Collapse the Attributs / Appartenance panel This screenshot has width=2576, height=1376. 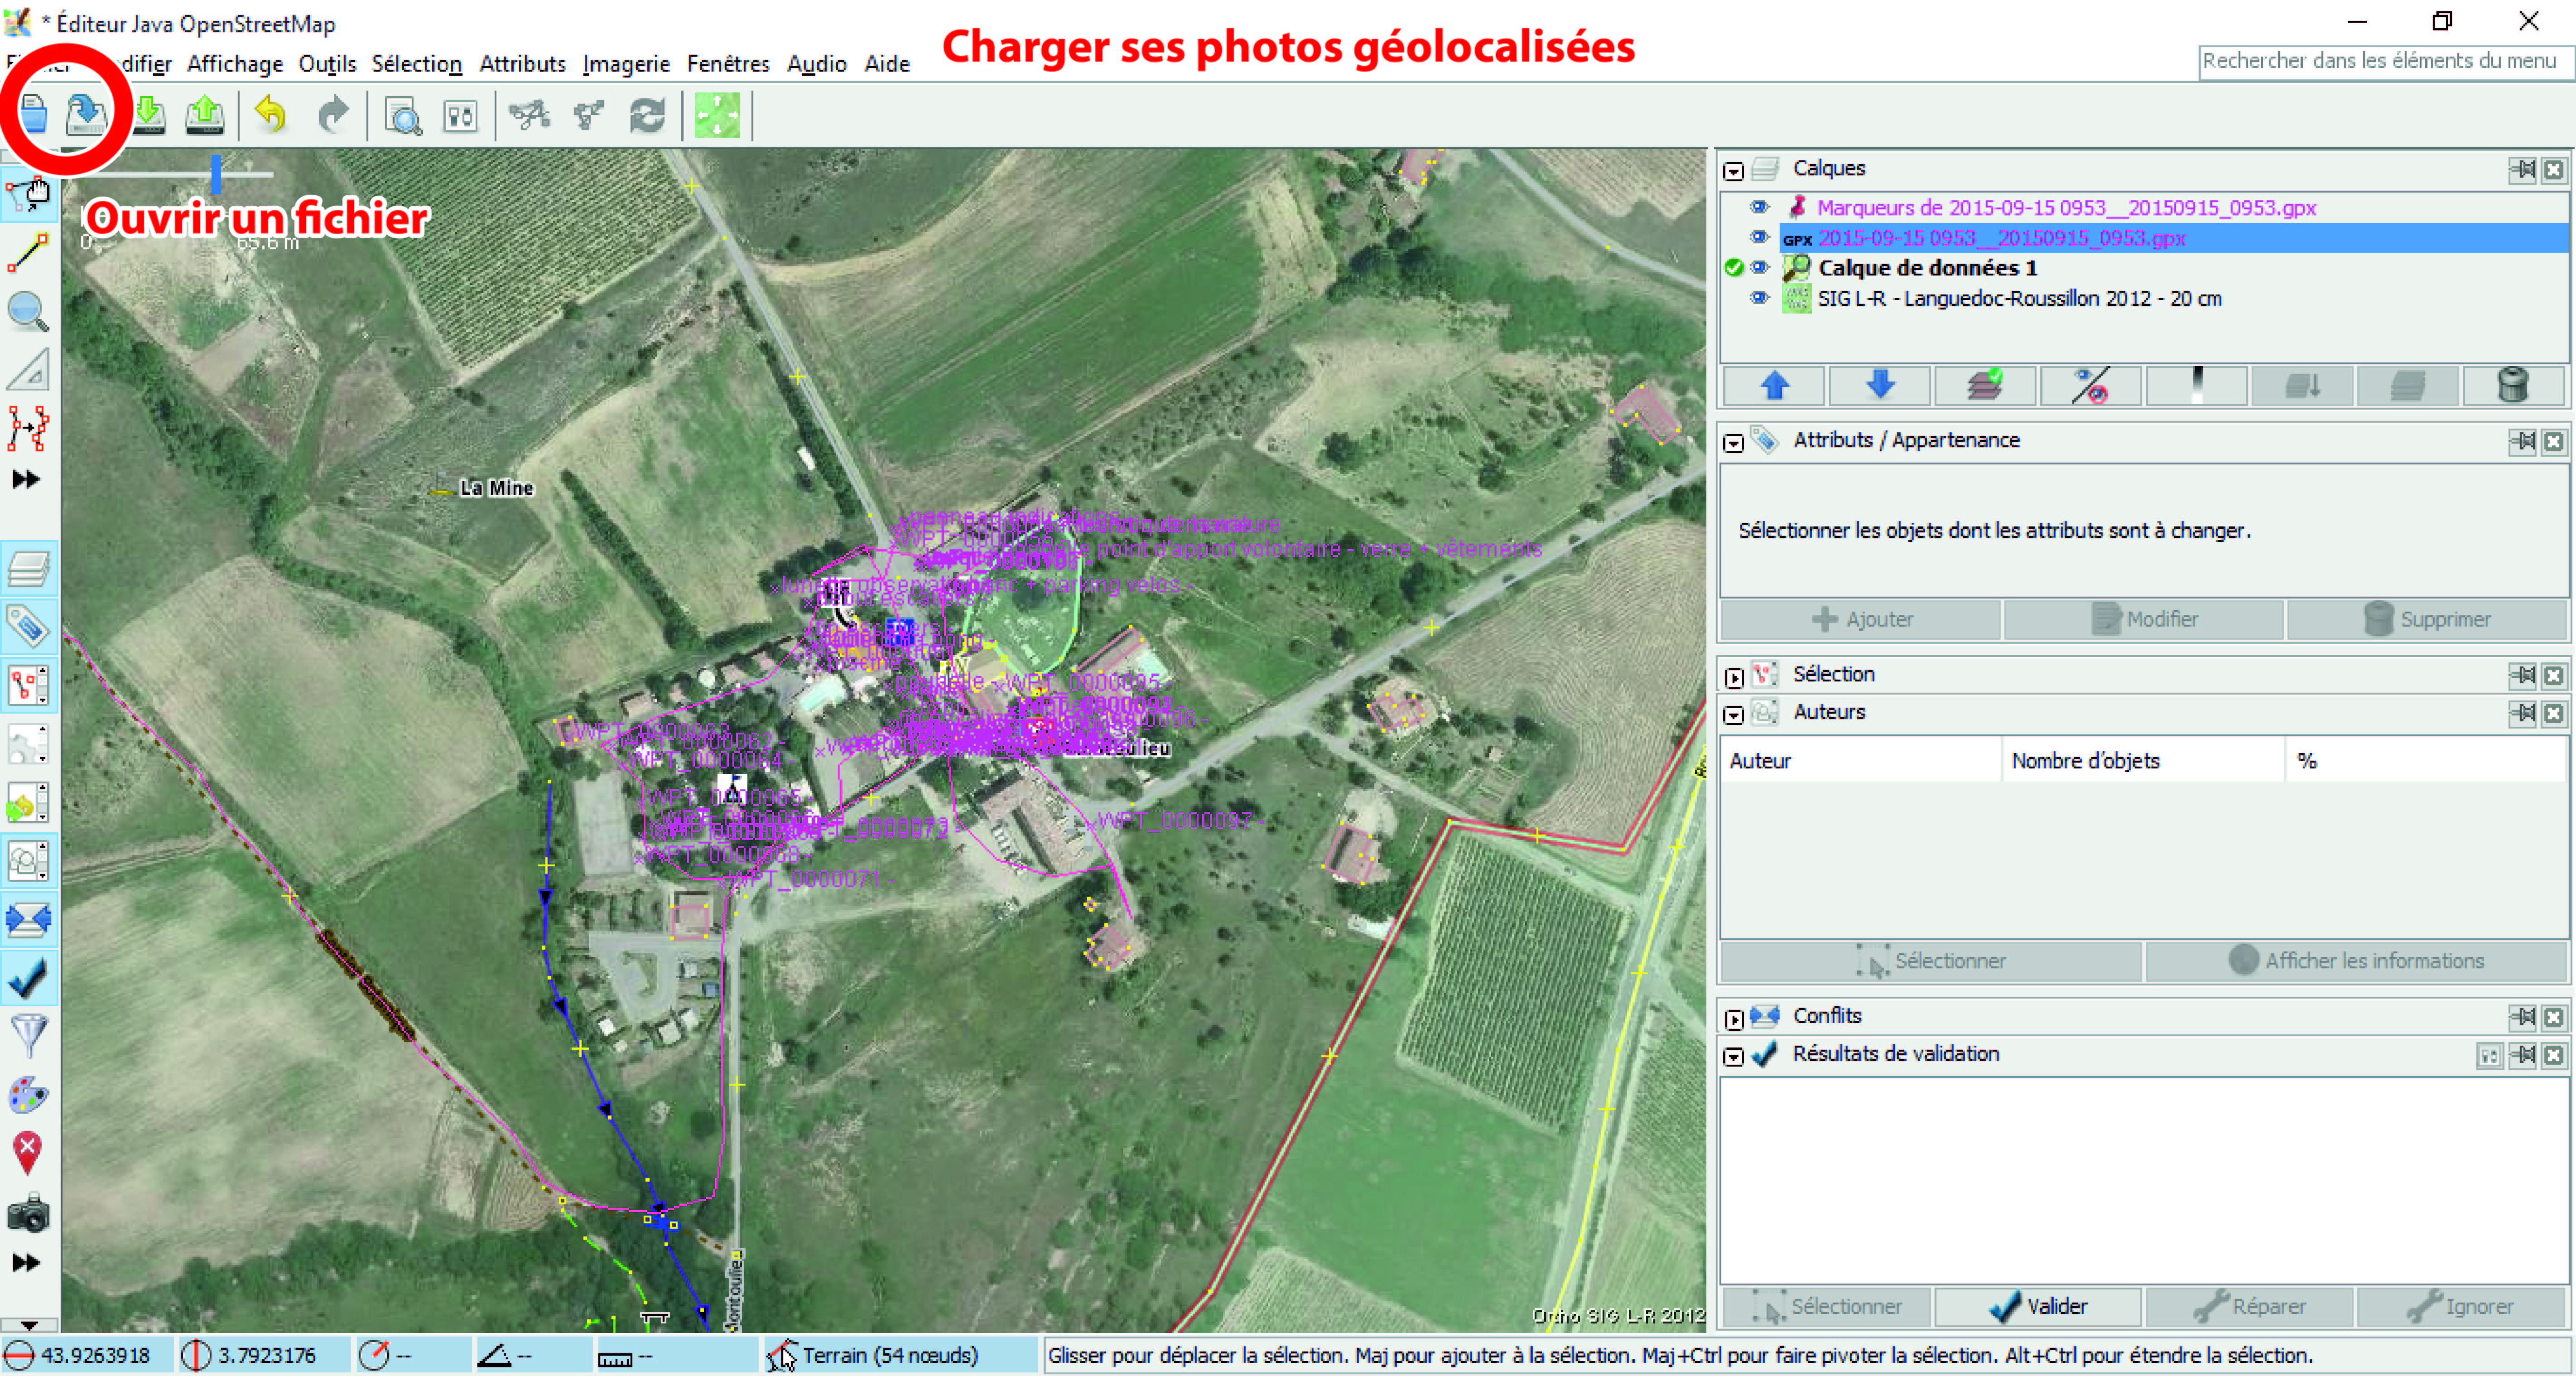click(1733, 443)
